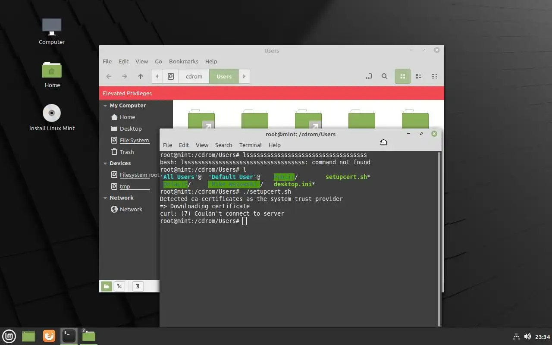Viewport: 552px width, 345px height.
Task: Click the root disk icon in the path bar
Action: tap(171, 76)
